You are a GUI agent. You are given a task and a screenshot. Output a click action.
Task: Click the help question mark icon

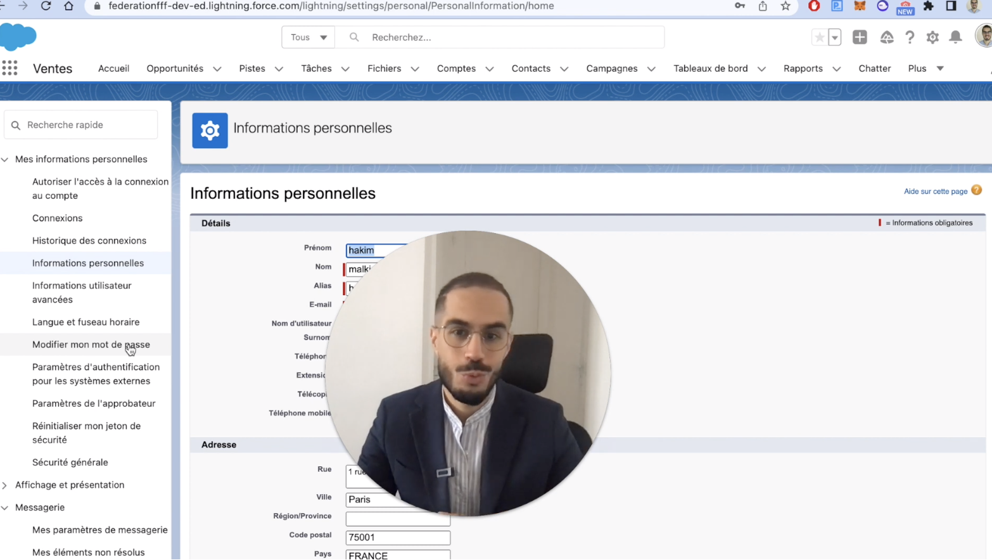tap(910, 37)
